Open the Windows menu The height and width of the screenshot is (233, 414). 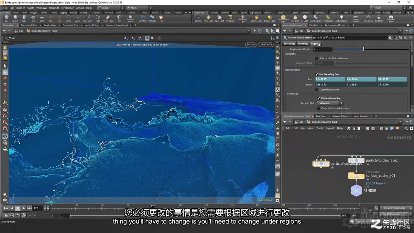tap(42, 8)
